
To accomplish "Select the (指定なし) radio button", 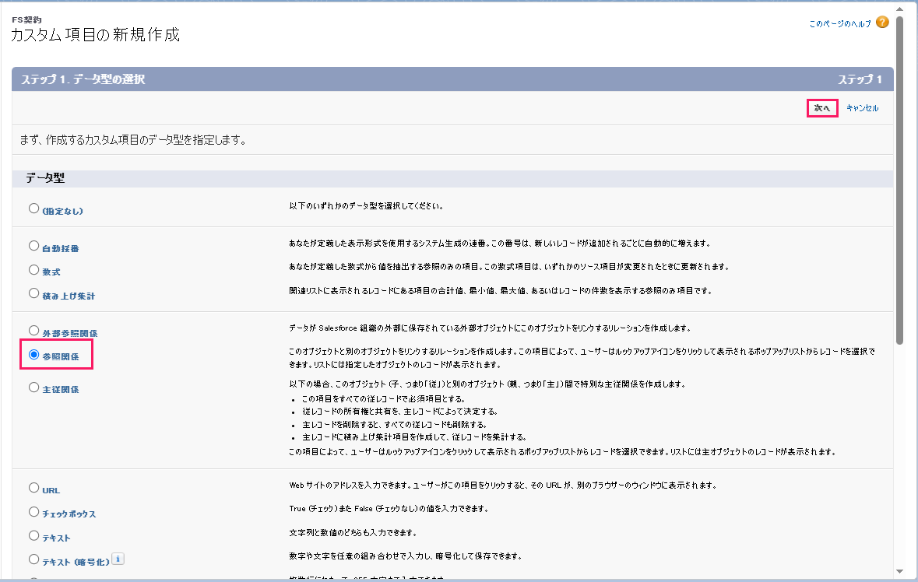I will pyautogui.click(x=34, y=209).
